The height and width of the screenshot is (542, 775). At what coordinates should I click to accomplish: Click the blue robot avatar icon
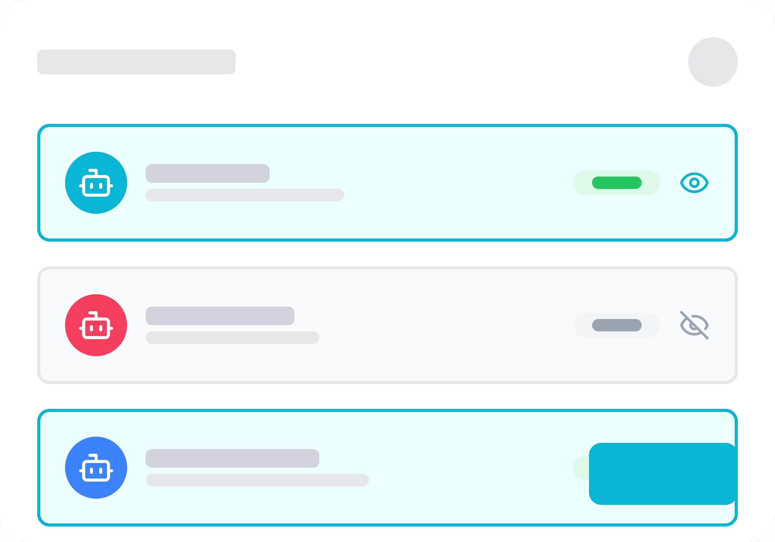click(96, 467)
